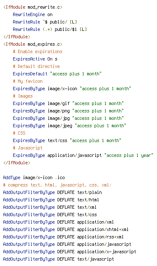157x266 pixels.
Task: Click the ExpiresActive On directive
Action: coord(35,59)
